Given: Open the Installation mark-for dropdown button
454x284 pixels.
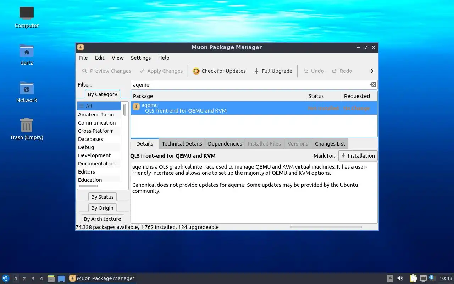Looking at the screenshot, I should point(358,156).
